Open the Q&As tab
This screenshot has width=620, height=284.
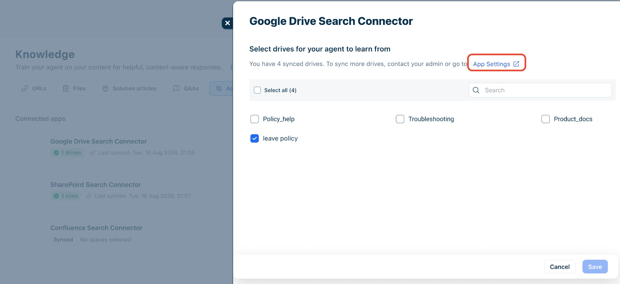pyautogui.click(x=186, y=89)
